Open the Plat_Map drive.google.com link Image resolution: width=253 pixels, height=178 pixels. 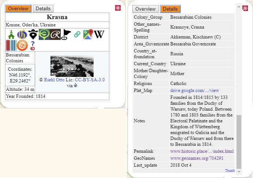195,90
